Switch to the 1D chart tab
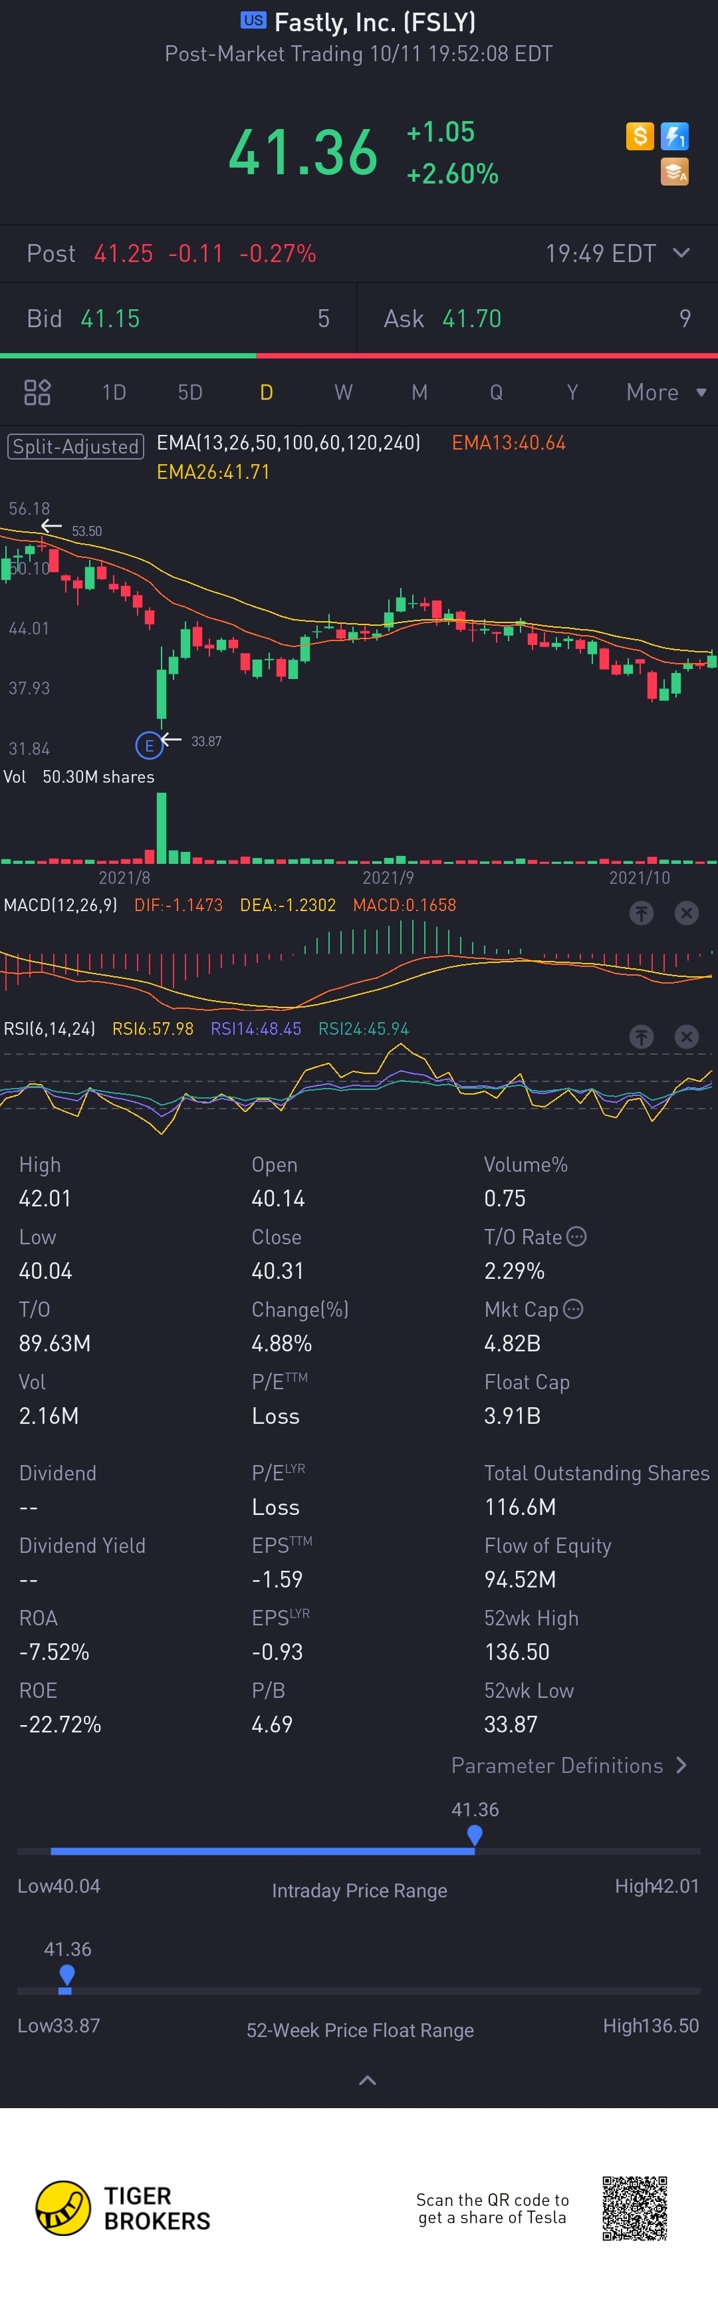The image size is (718, 2309). pos(114,392)
